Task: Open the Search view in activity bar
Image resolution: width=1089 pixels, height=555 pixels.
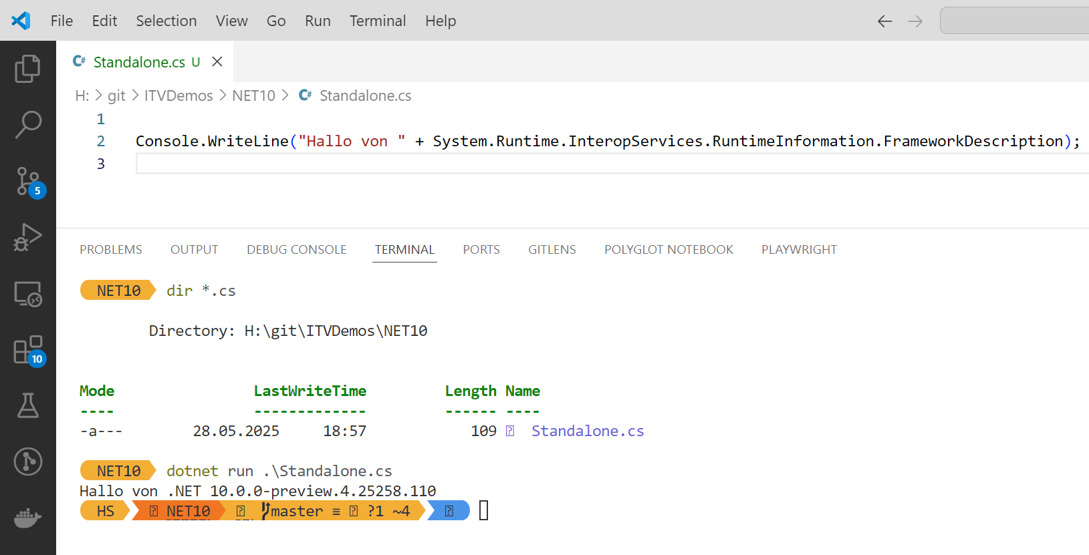Action: coord(27,124)
